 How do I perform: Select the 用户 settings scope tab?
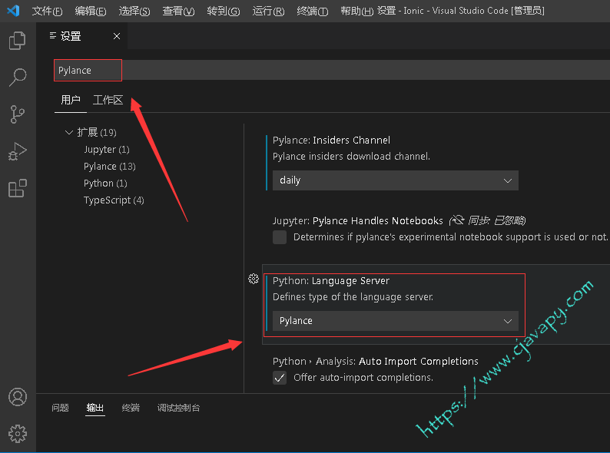coord(71,101)
